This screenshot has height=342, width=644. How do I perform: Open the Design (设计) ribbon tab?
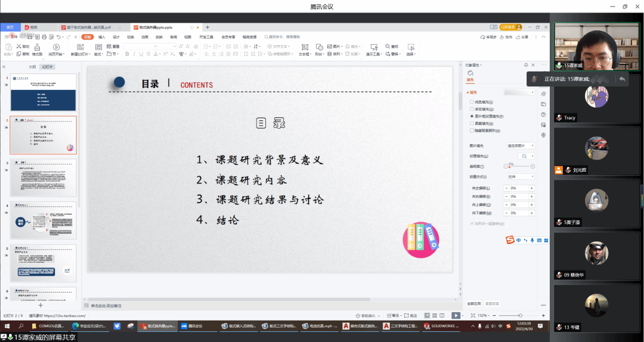click(116, 37)
